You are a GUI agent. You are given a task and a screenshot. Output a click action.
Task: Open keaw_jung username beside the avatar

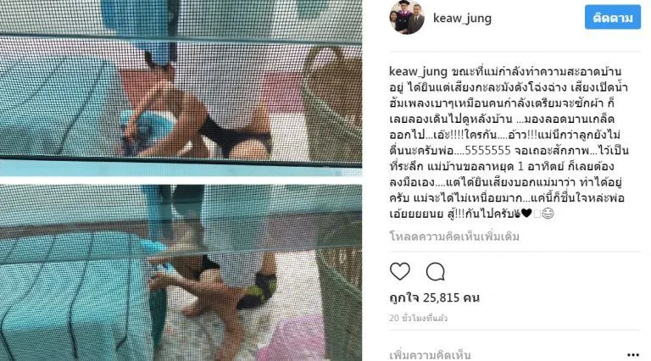pyautogui.click(x=462, y=19)
